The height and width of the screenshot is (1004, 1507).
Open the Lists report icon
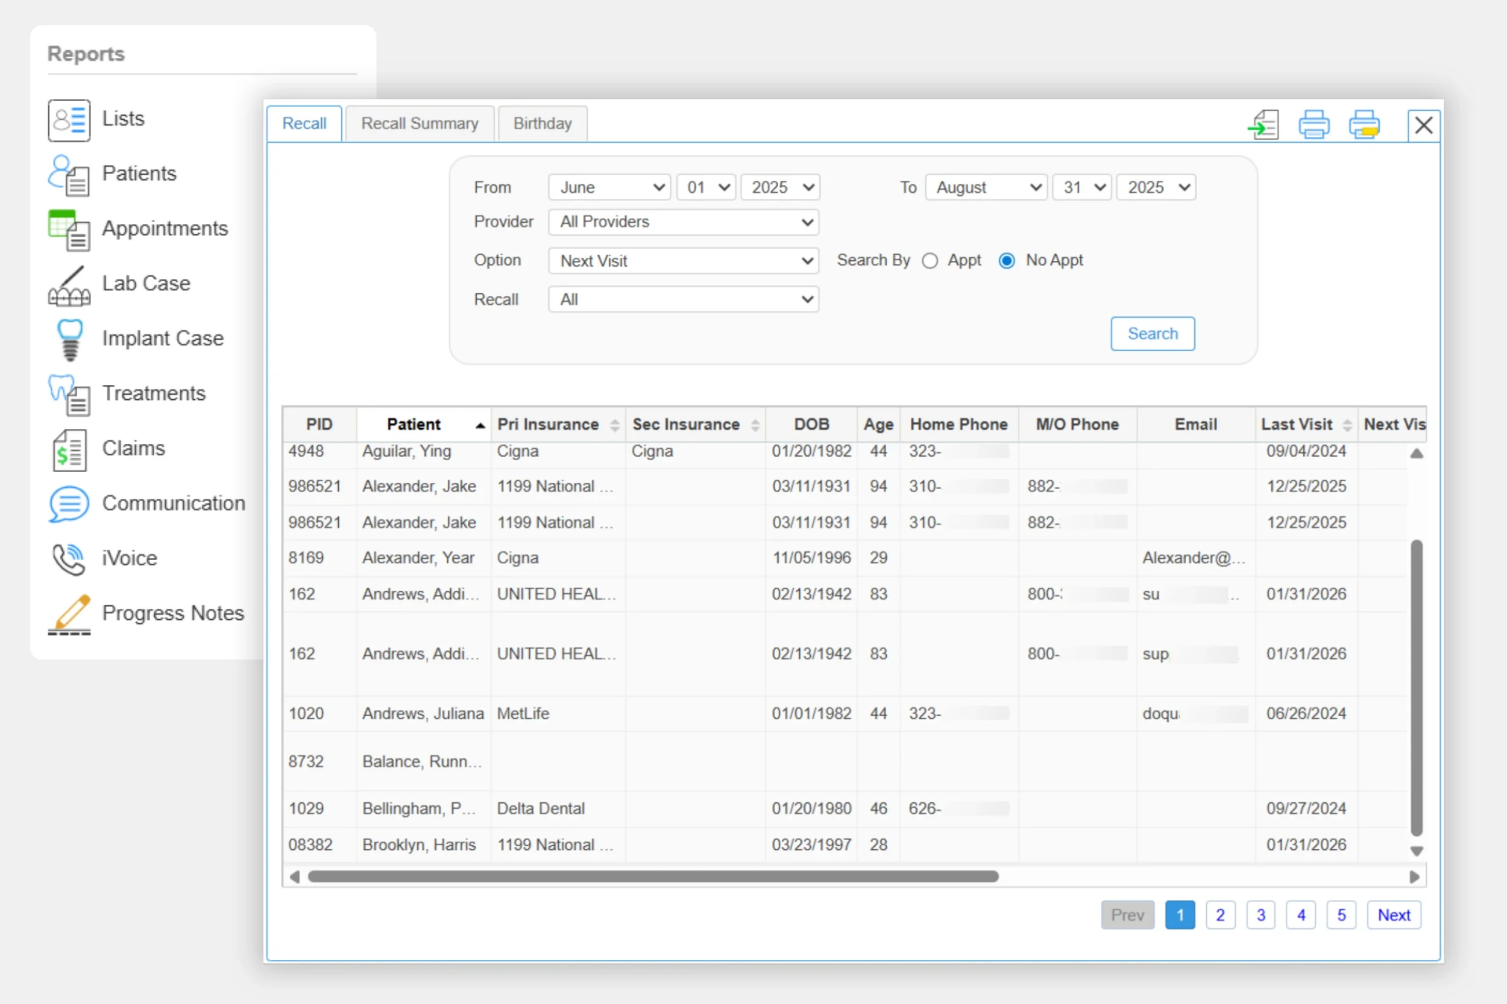pos(69,120)
